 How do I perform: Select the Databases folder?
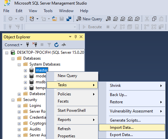[32, 58]
